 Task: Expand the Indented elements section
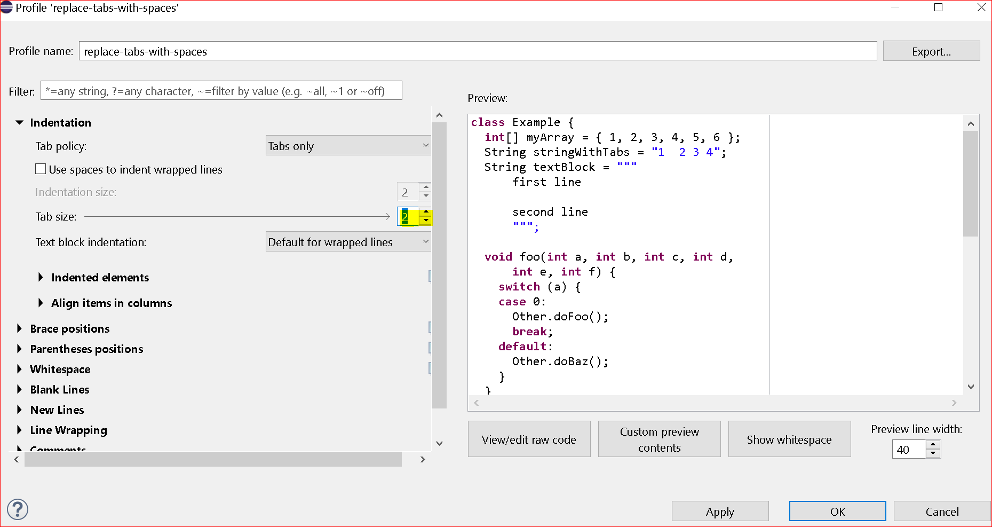[41, 277]
